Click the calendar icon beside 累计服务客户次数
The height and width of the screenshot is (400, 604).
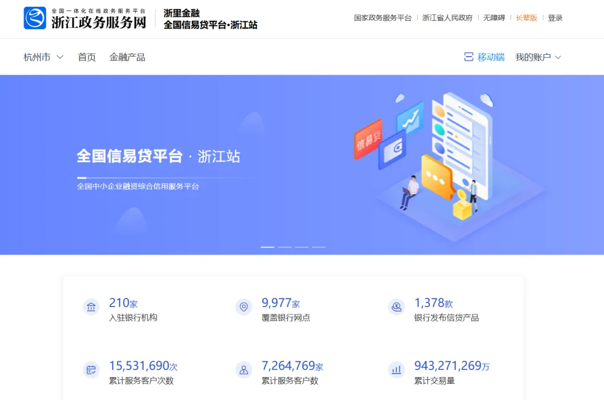click(x=91, y=370)
